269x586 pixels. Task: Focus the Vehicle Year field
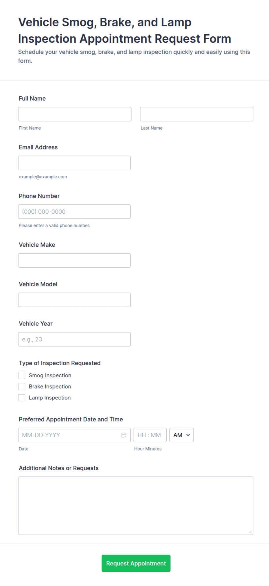[74, 339]
